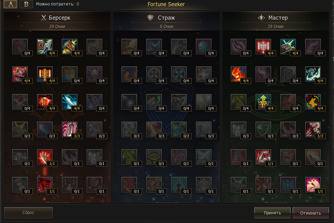Select the flaming screaming face skill in Берсерк
The width and height of the screenshot is (334, 223).
[x=20, y=74]
